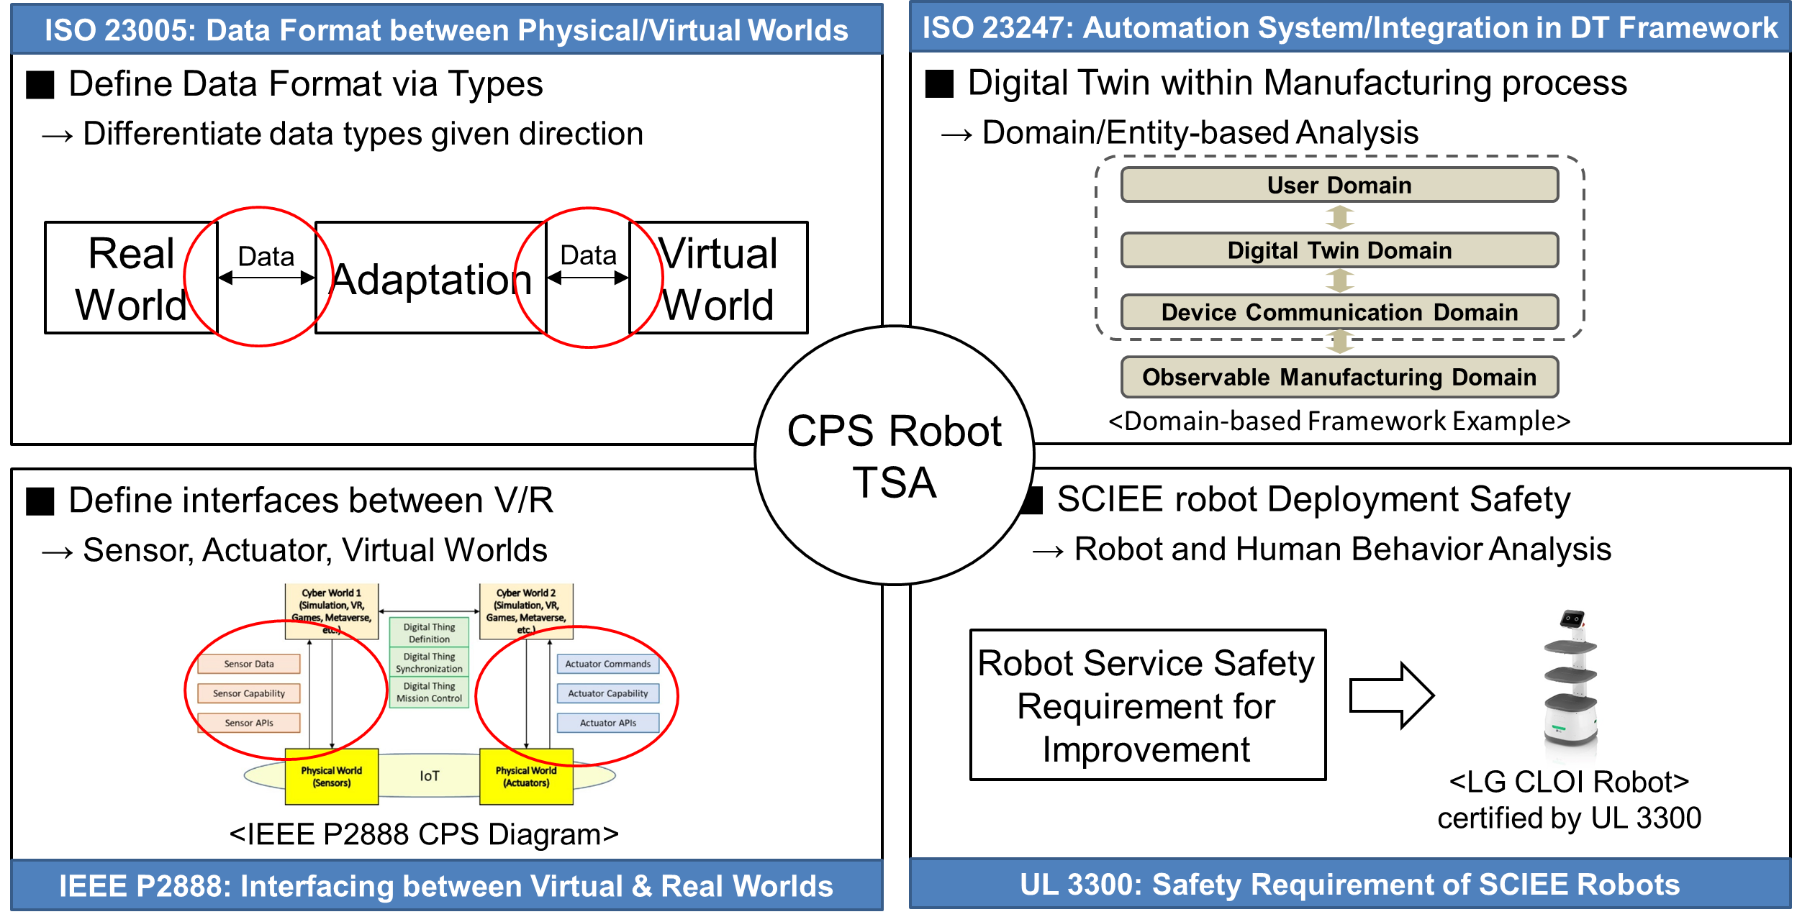Click the Observable Manufacturing Domain box

click(x=1339, y=377)
